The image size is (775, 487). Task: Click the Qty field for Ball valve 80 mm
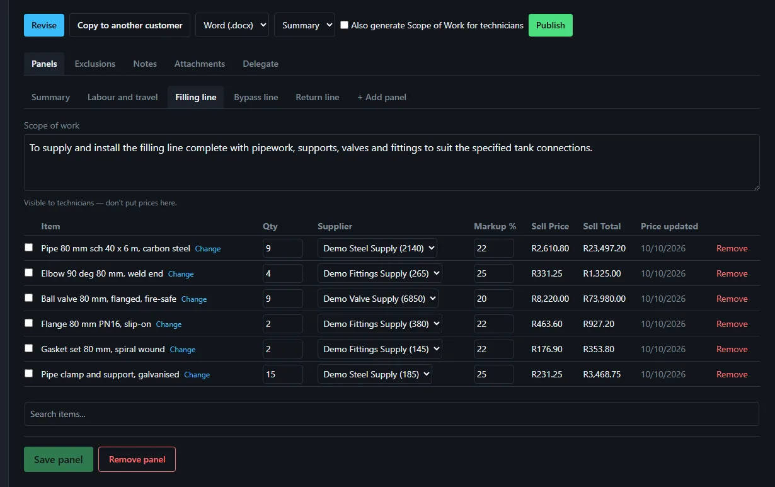pyautogui.click(x=283, y=299)
